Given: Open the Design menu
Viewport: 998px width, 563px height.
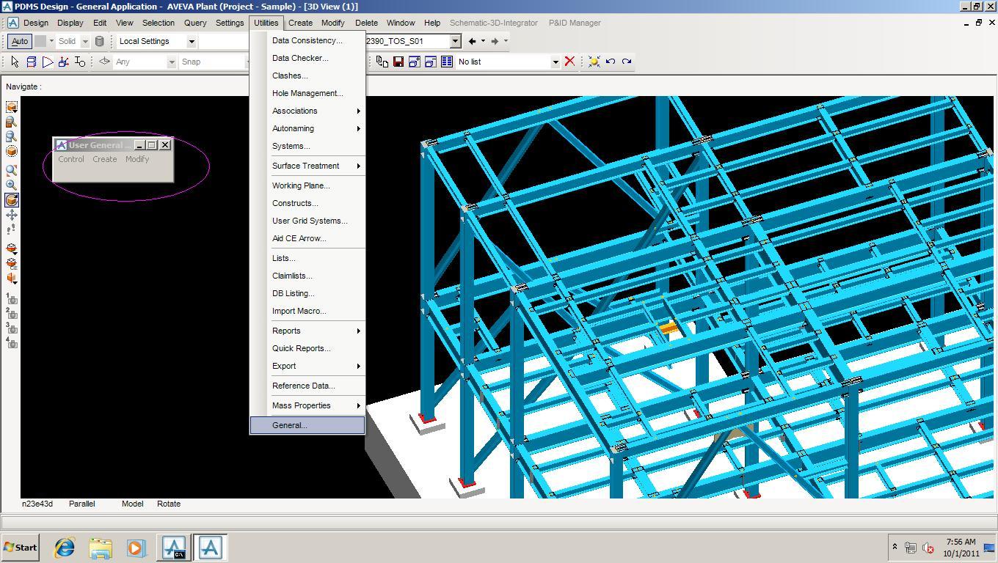Looking at the screenshot, I should pyautogui.click(x=36, y=23).
